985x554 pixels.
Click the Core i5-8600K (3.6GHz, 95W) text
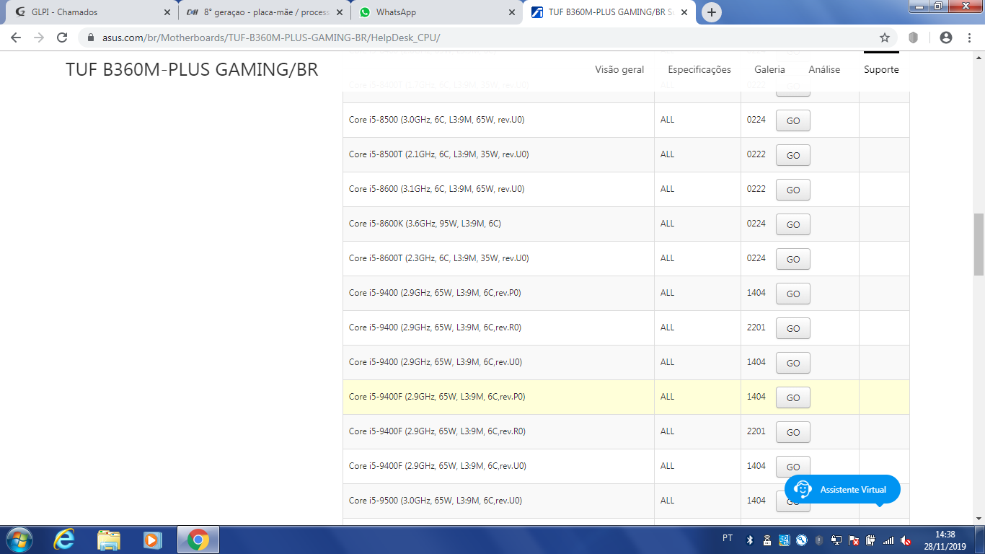[x=425, y=224]
